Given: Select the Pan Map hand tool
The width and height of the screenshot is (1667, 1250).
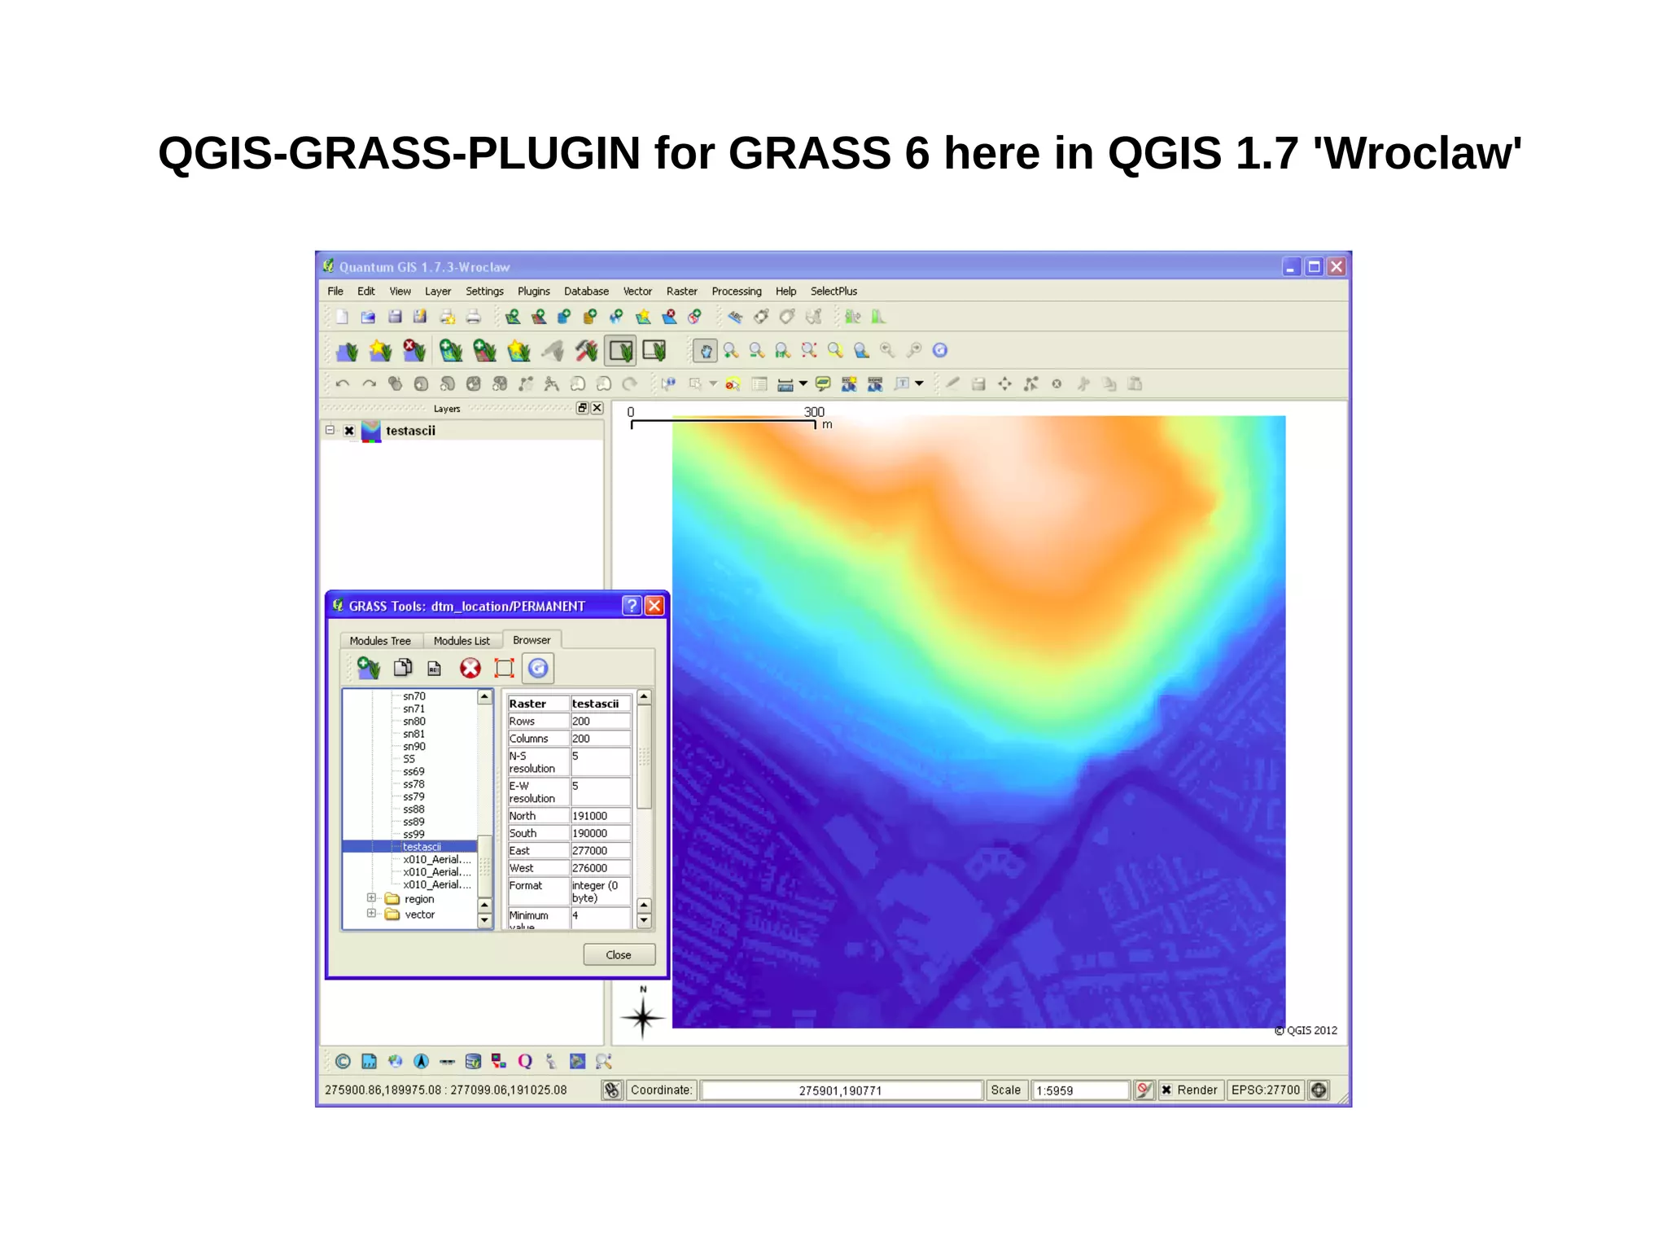Looking at the screenshot, I should tap(705, 351).
